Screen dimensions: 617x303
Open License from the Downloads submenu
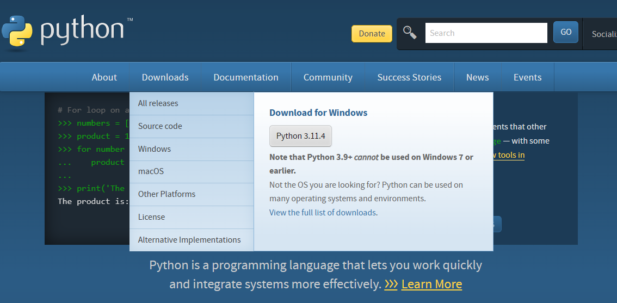coord(192,217)
